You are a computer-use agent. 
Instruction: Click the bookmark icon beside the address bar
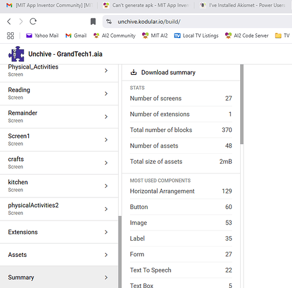(x=93, y=21)
